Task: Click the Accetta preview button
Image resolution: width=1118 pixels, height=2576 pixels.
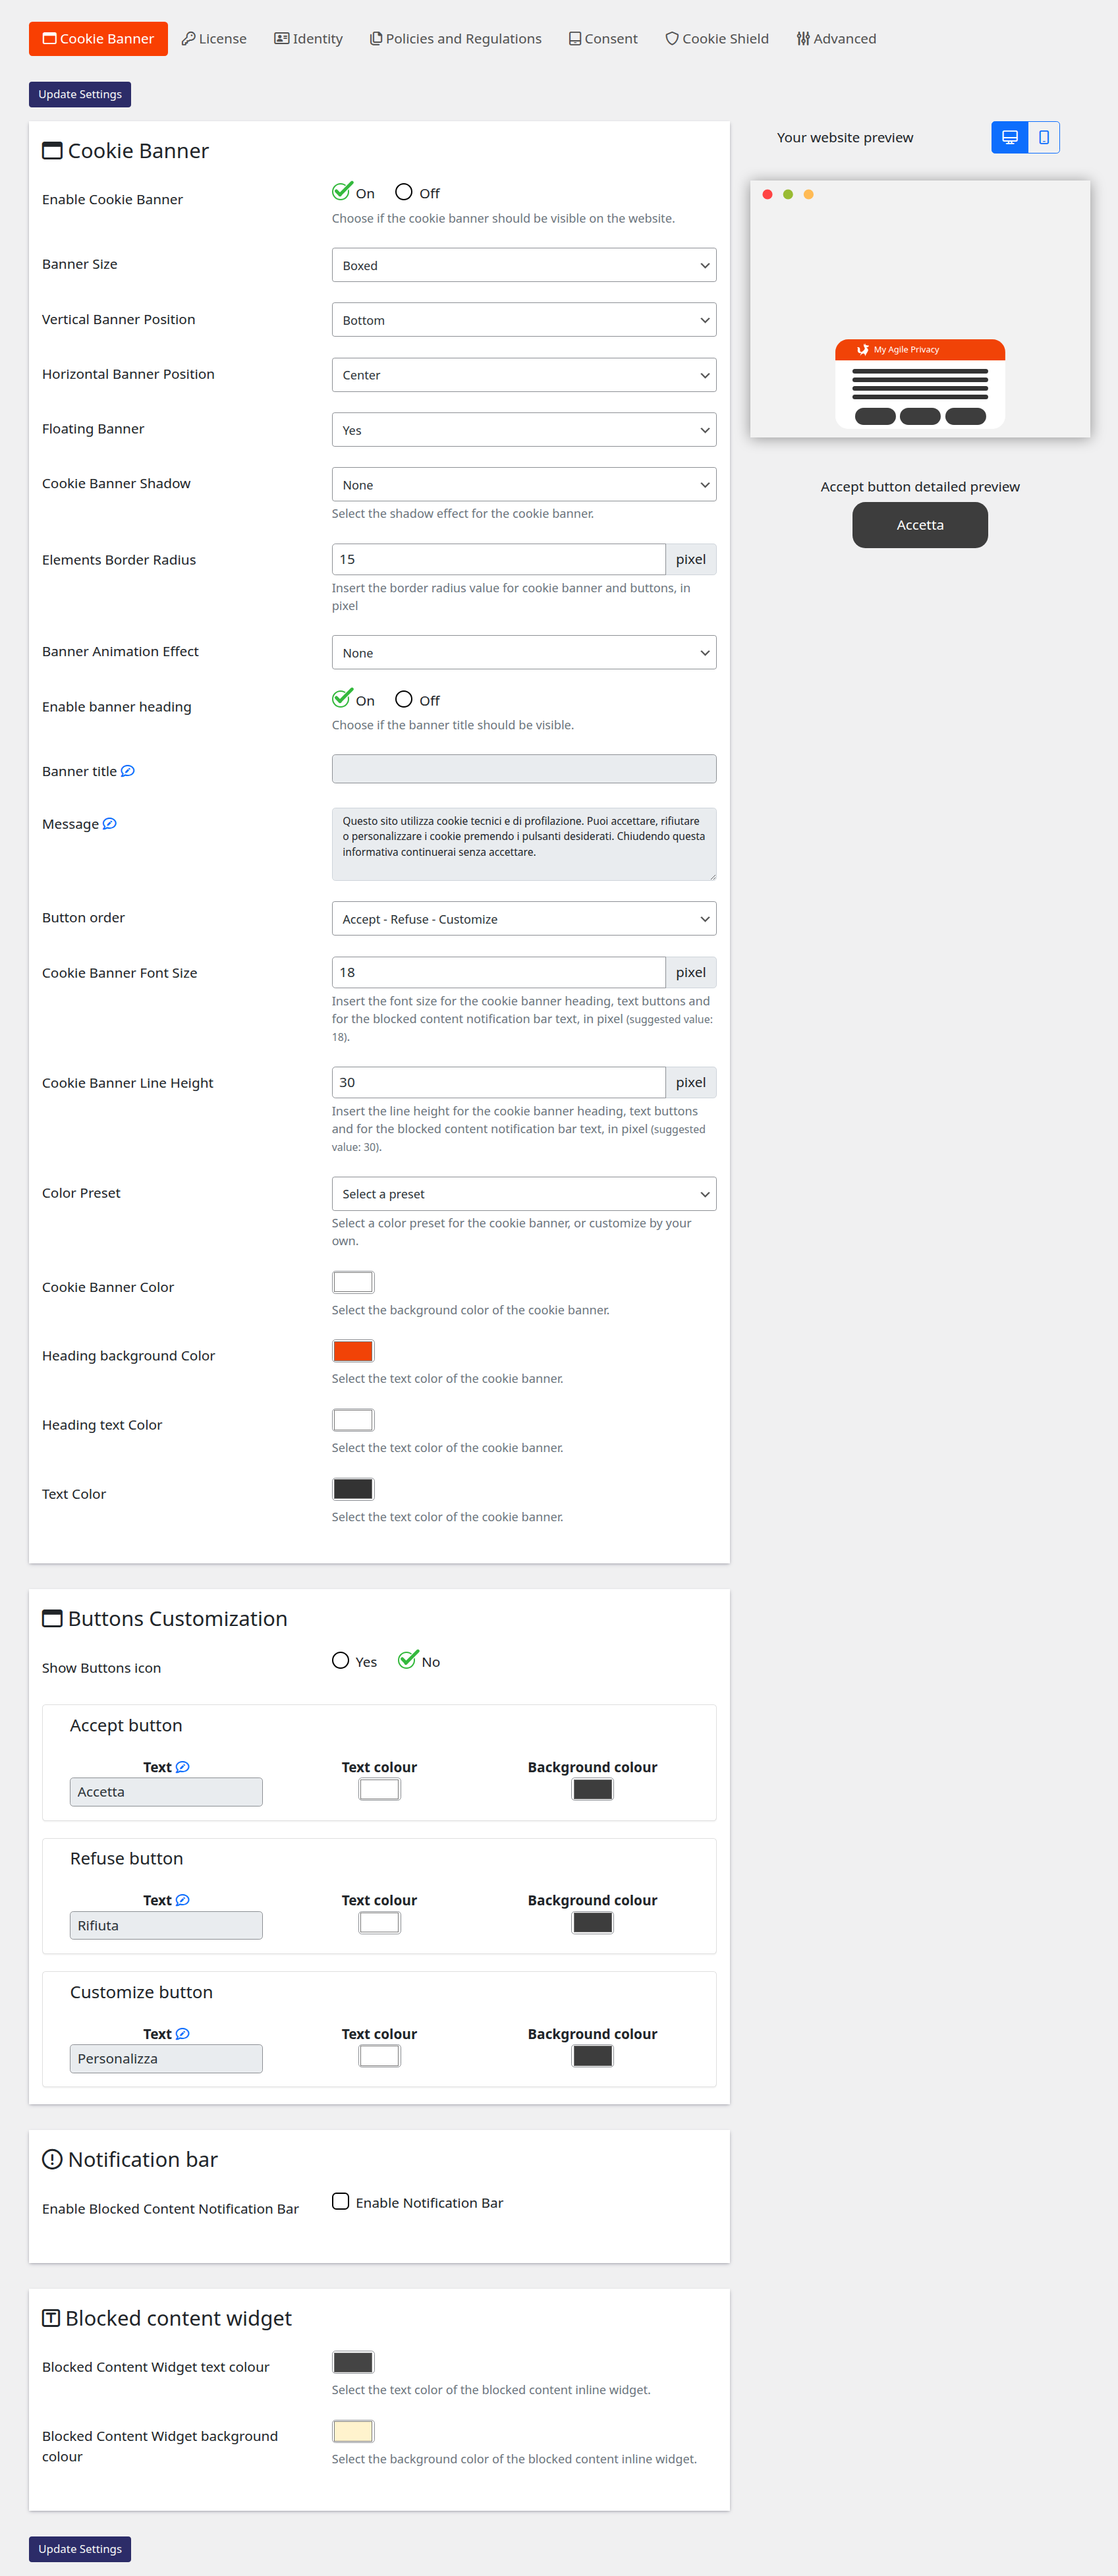Action: pos(919,525)
